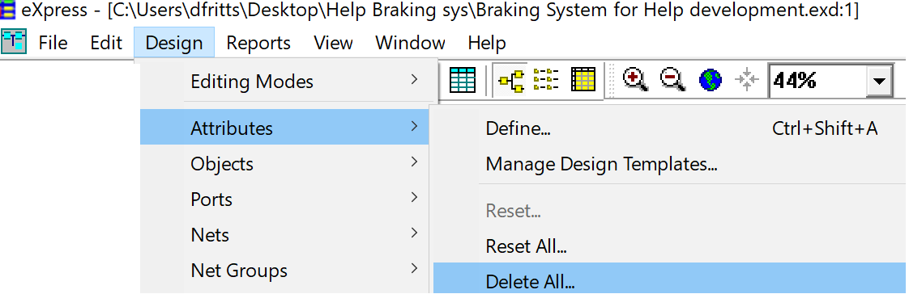Click the table grid view icon
The width and height of the screenshot is (909, 294).
[x=462, y=80]
